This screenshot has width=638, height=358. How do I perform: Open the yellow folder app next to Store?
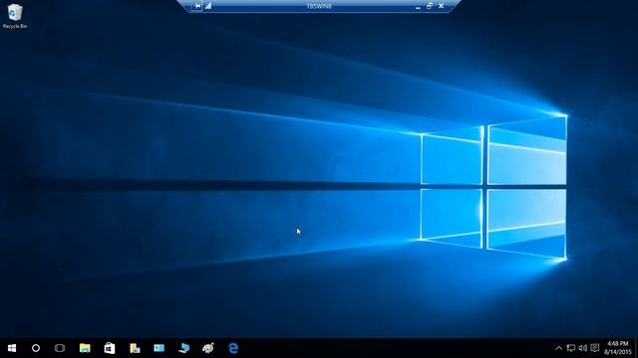(135, 348)
